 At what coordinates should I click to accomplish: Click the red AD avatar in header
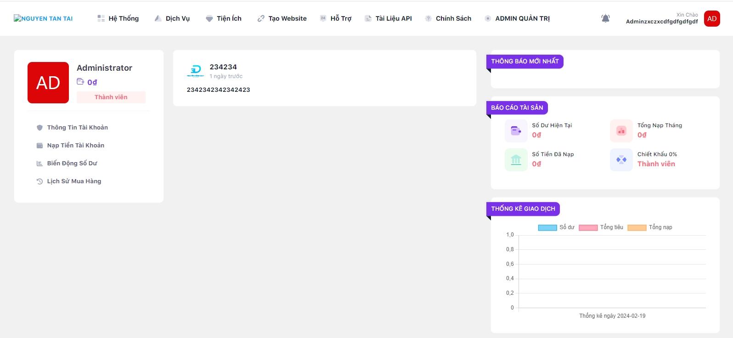click(711, 19)
